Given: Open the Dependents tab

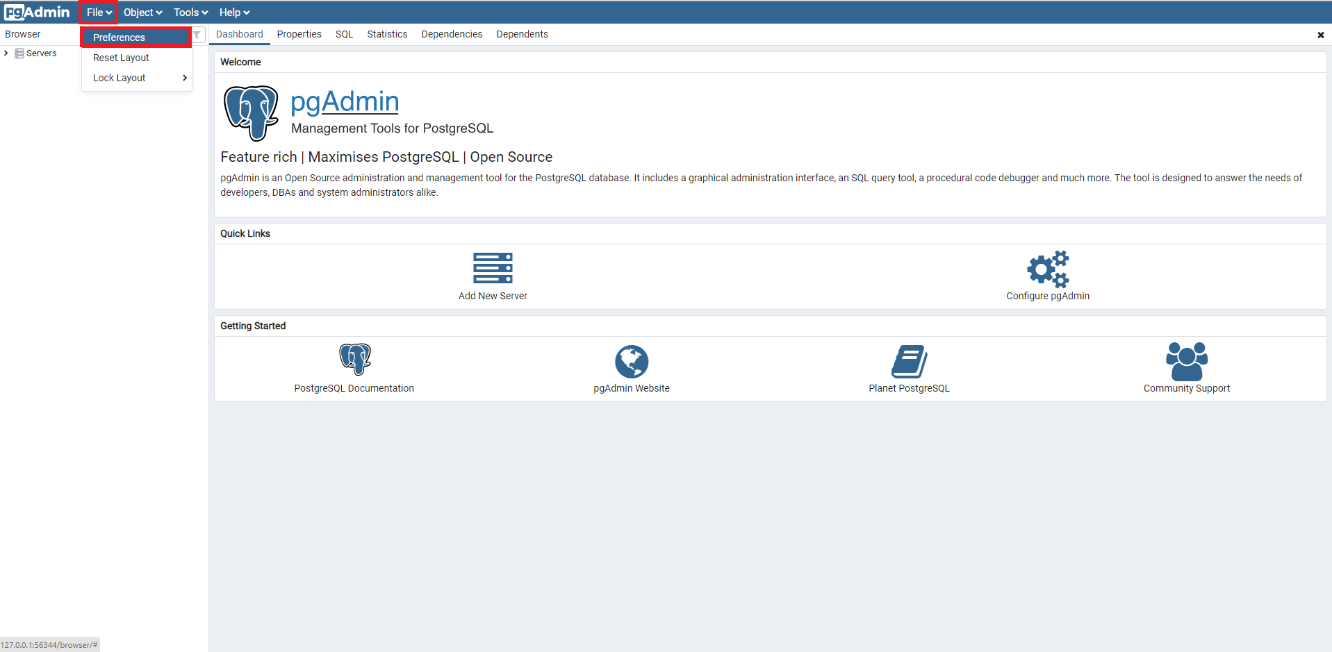Looking at the screenshot, I should point(522,34).
